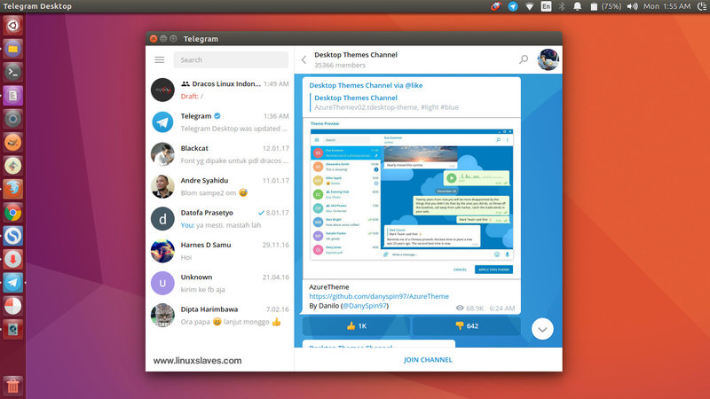This screenshot has height=399, width=710.
Task: Open Ubuntu dash from the launcher
Action: (x=12, y=26)
